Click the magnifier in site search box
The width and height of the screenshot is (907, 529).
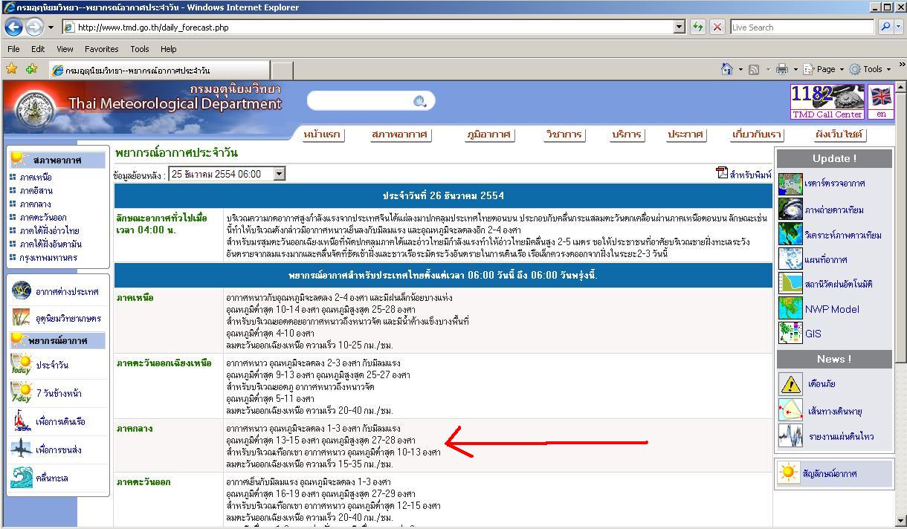coord(420,102)
